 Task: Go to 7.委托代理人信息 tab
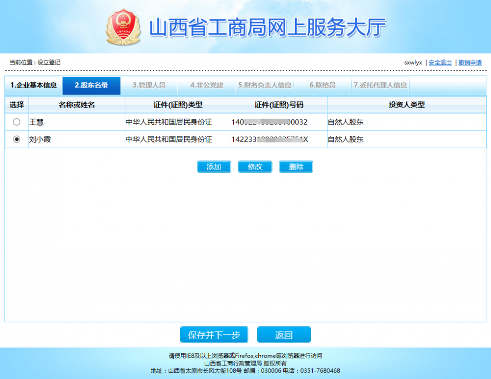tap(380, 85)
